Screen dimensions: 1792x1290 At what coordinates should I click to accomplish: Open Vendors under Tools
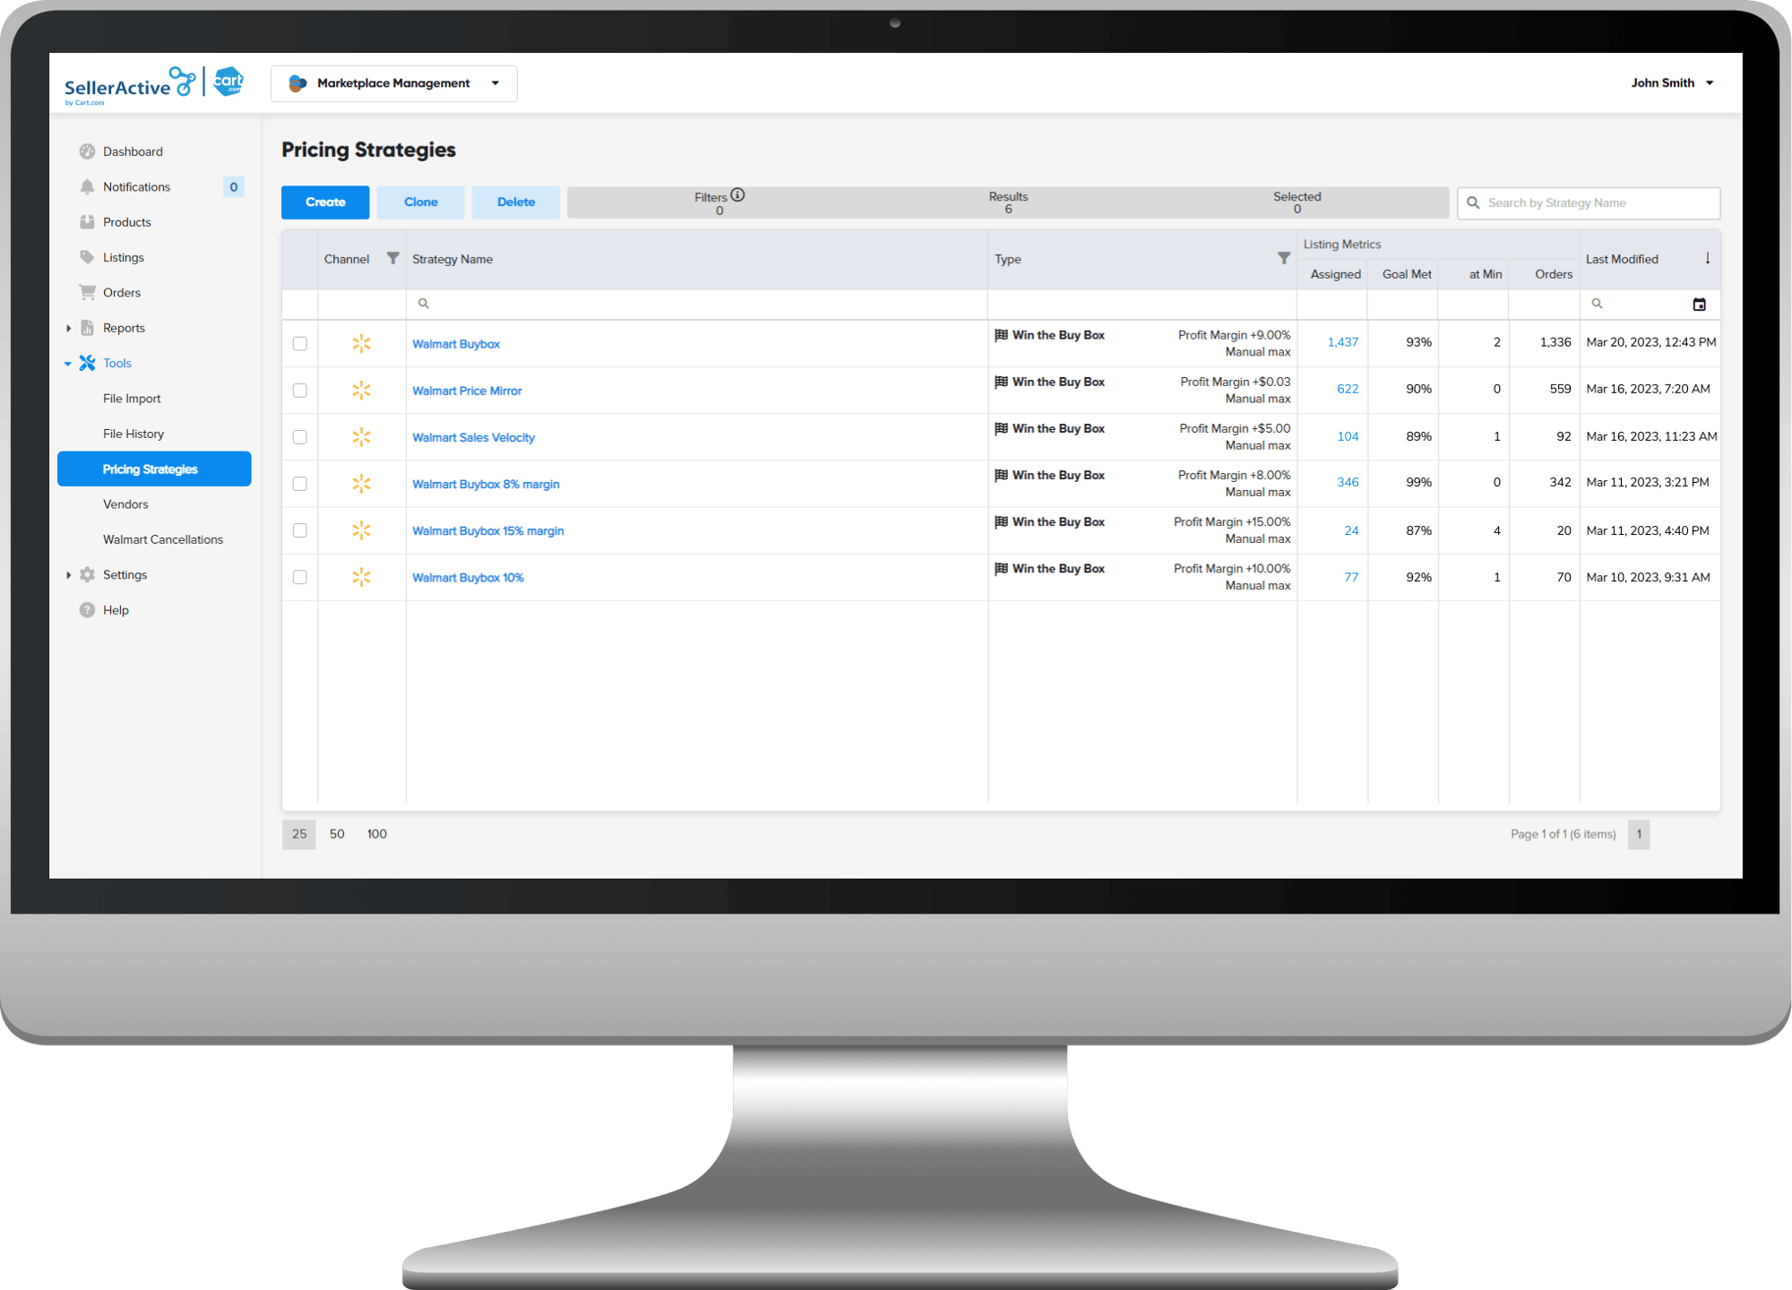(x=125, y=504)
